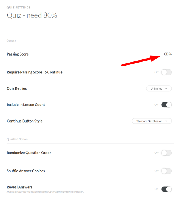The width and height of the screenshot is (187, 204).
Task: Click the Include In Lesson Count label
Action: (x=26, y=105)
